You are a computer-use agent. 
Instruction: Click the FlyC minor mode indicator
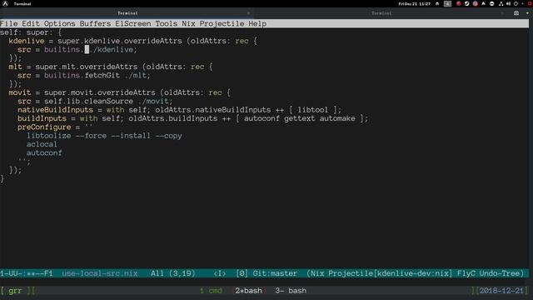coord(466,273)
